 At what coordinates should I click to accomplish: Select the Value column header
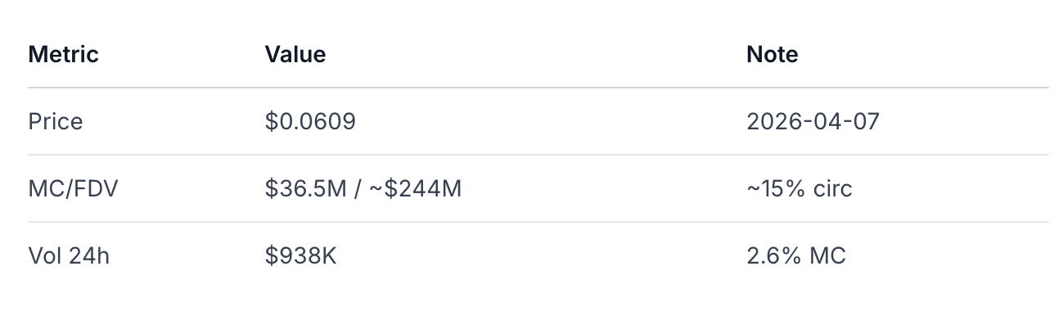(x=295, y=55)
